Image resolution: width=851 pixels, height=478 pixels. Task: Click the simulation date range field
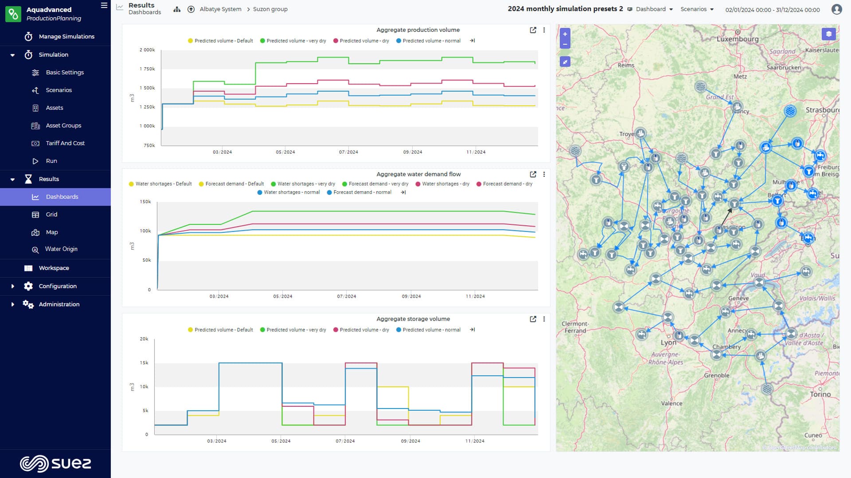pyautogui.click(x=772, y=10)
